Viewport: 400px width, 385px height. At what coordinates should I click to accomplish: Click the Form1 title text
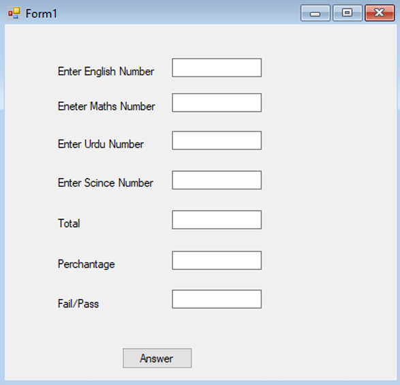click(x=41, y=14)
